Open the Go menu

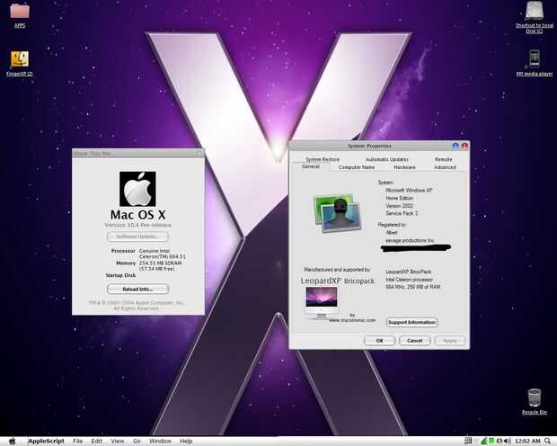tap(137, 441)
